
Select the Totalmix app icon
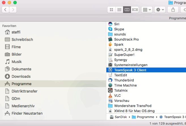(110, 91)
